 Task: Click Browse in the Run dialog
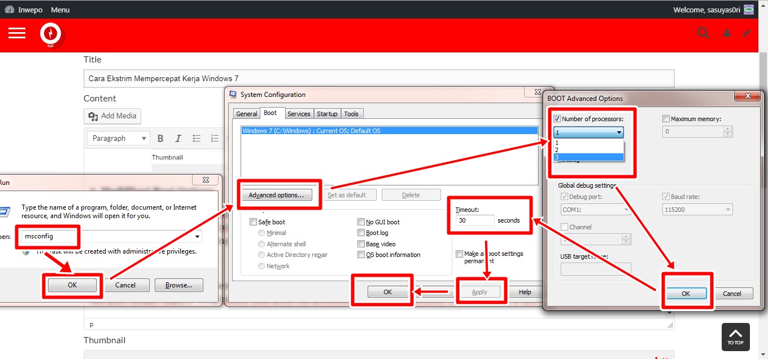178,285
